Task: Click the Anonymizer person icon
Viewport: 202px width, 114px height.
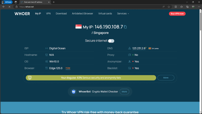Action: tap(130, 62)
